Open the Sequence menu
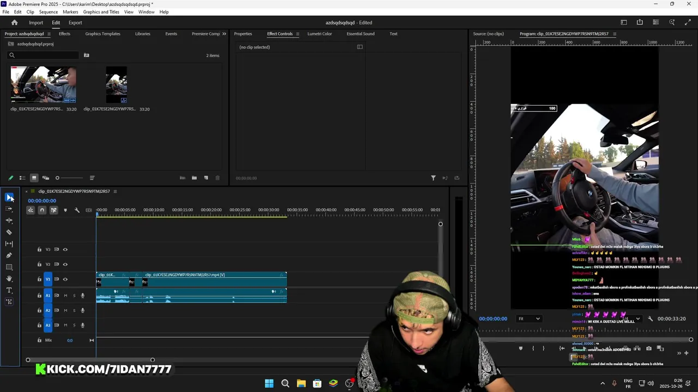698x392 pixels. [49, 12]
